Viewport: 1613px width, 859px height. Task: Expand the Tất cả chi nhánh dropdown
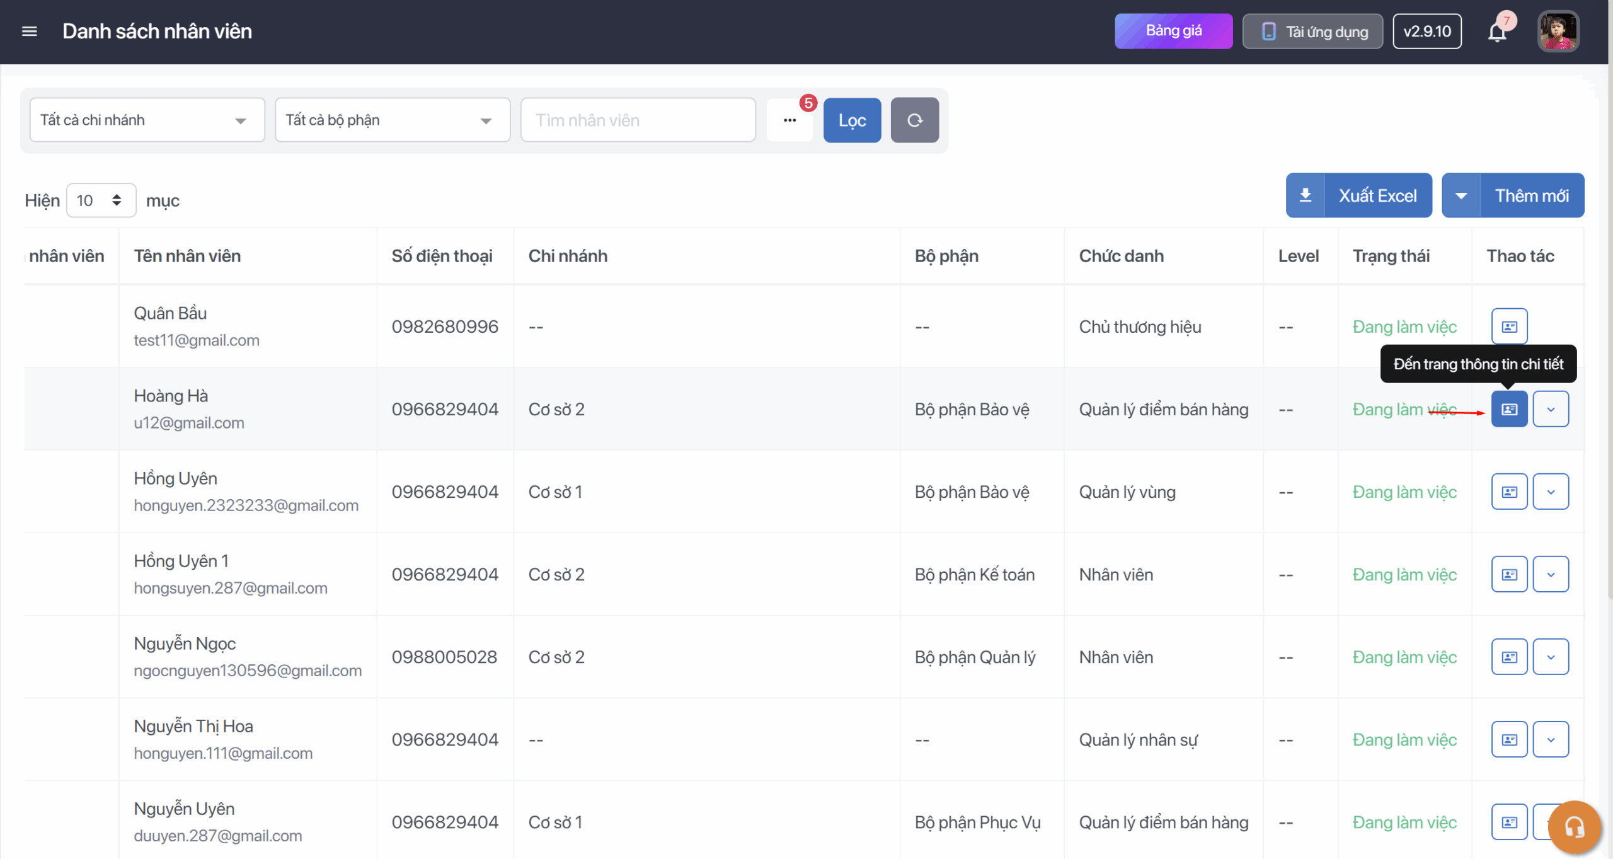[x=147, y=120]
